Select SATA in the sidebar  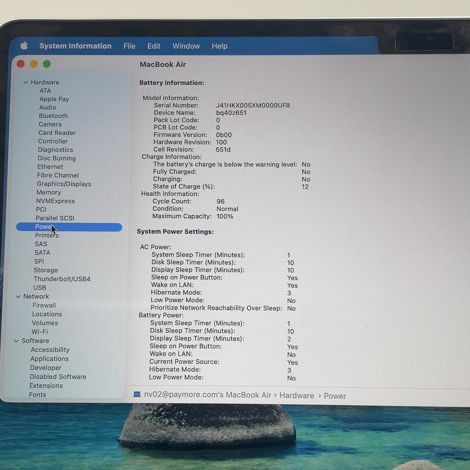pyautogui.click(x=42, y=253)
